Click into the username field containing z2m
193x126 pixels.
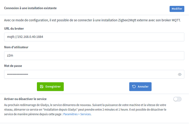point(94,56)
